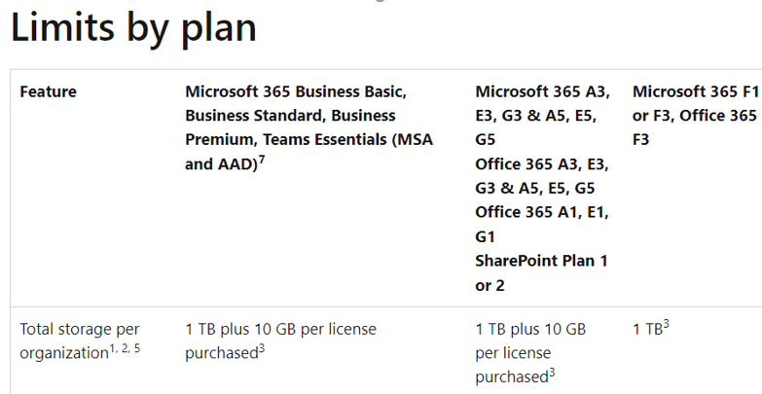
Task: Open footnote 3 after "purchased" in Business column
Action: [x=262, y=350]
